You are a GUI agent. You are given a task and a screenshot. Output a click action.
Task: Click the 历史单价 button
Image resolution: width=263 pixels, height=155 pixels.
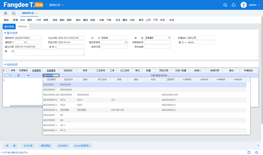(63, 146)
